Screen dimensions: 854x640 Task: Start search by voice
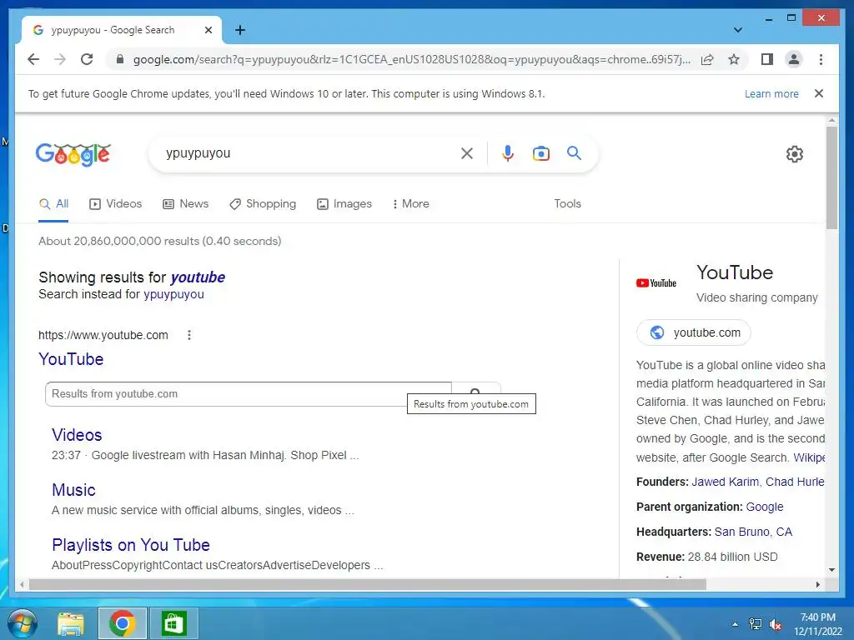pos(508,153)
